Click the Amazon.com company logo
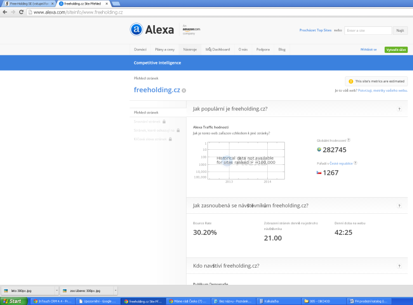 (x=191, y=30)
